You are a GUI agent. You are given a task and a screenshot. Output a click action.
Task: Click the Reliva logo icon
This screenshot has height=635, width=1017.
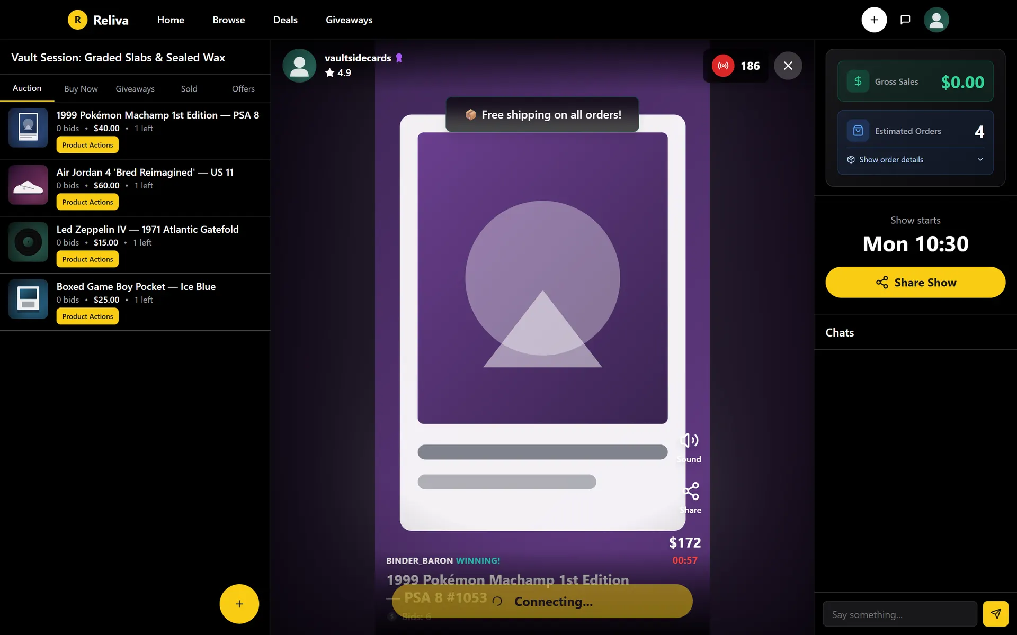(77, 20)
